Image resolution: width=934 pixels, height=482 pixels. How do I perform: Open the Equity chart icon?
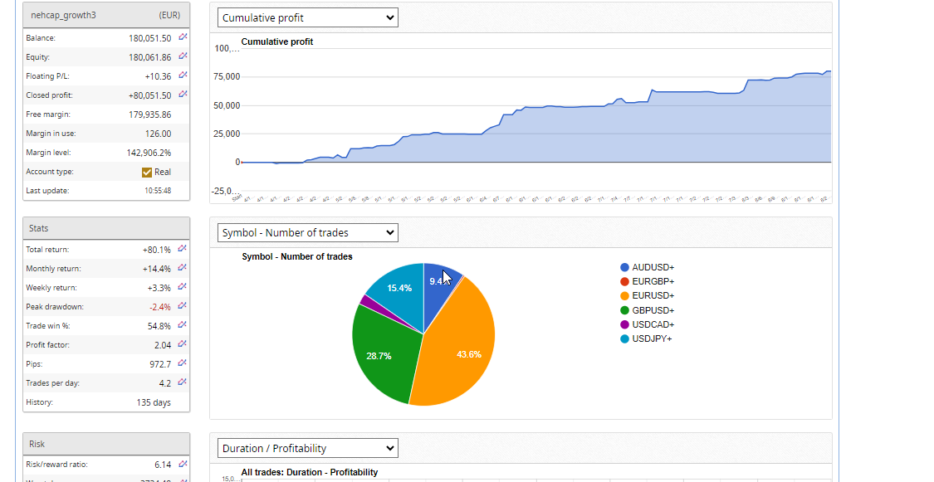coord(183,56)
